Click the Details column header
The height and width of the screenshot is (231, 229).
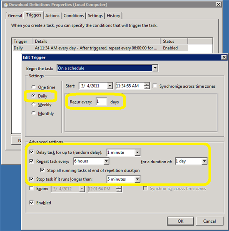(x=97, y=41)
